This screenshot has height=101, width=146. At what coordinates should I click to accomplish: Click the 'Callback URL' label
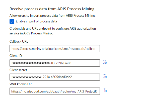coord(19,41)
